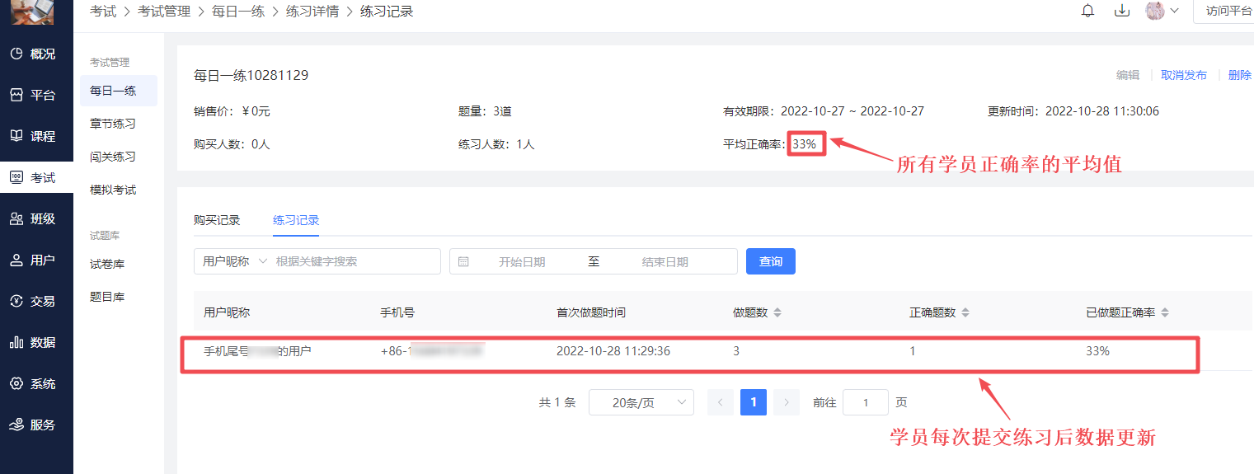Click the 课程 book icon in sidebar
This screenshot has width=1254, height=474.
[x=16, y=136]
